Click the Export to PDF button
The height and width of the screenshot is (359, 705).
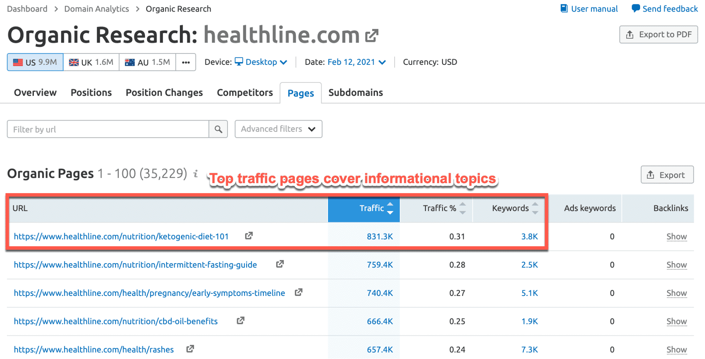tap(658, 35)
